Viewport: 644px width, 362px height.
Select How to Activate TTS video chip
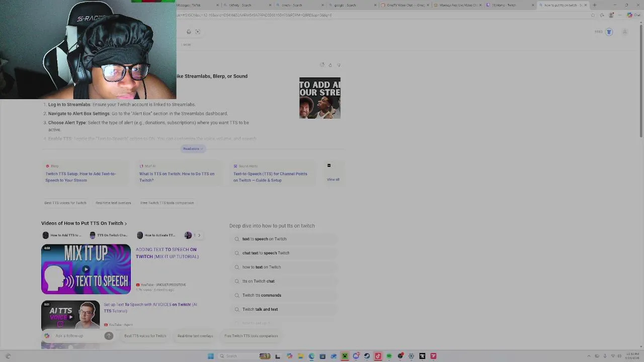click(156, 235)
